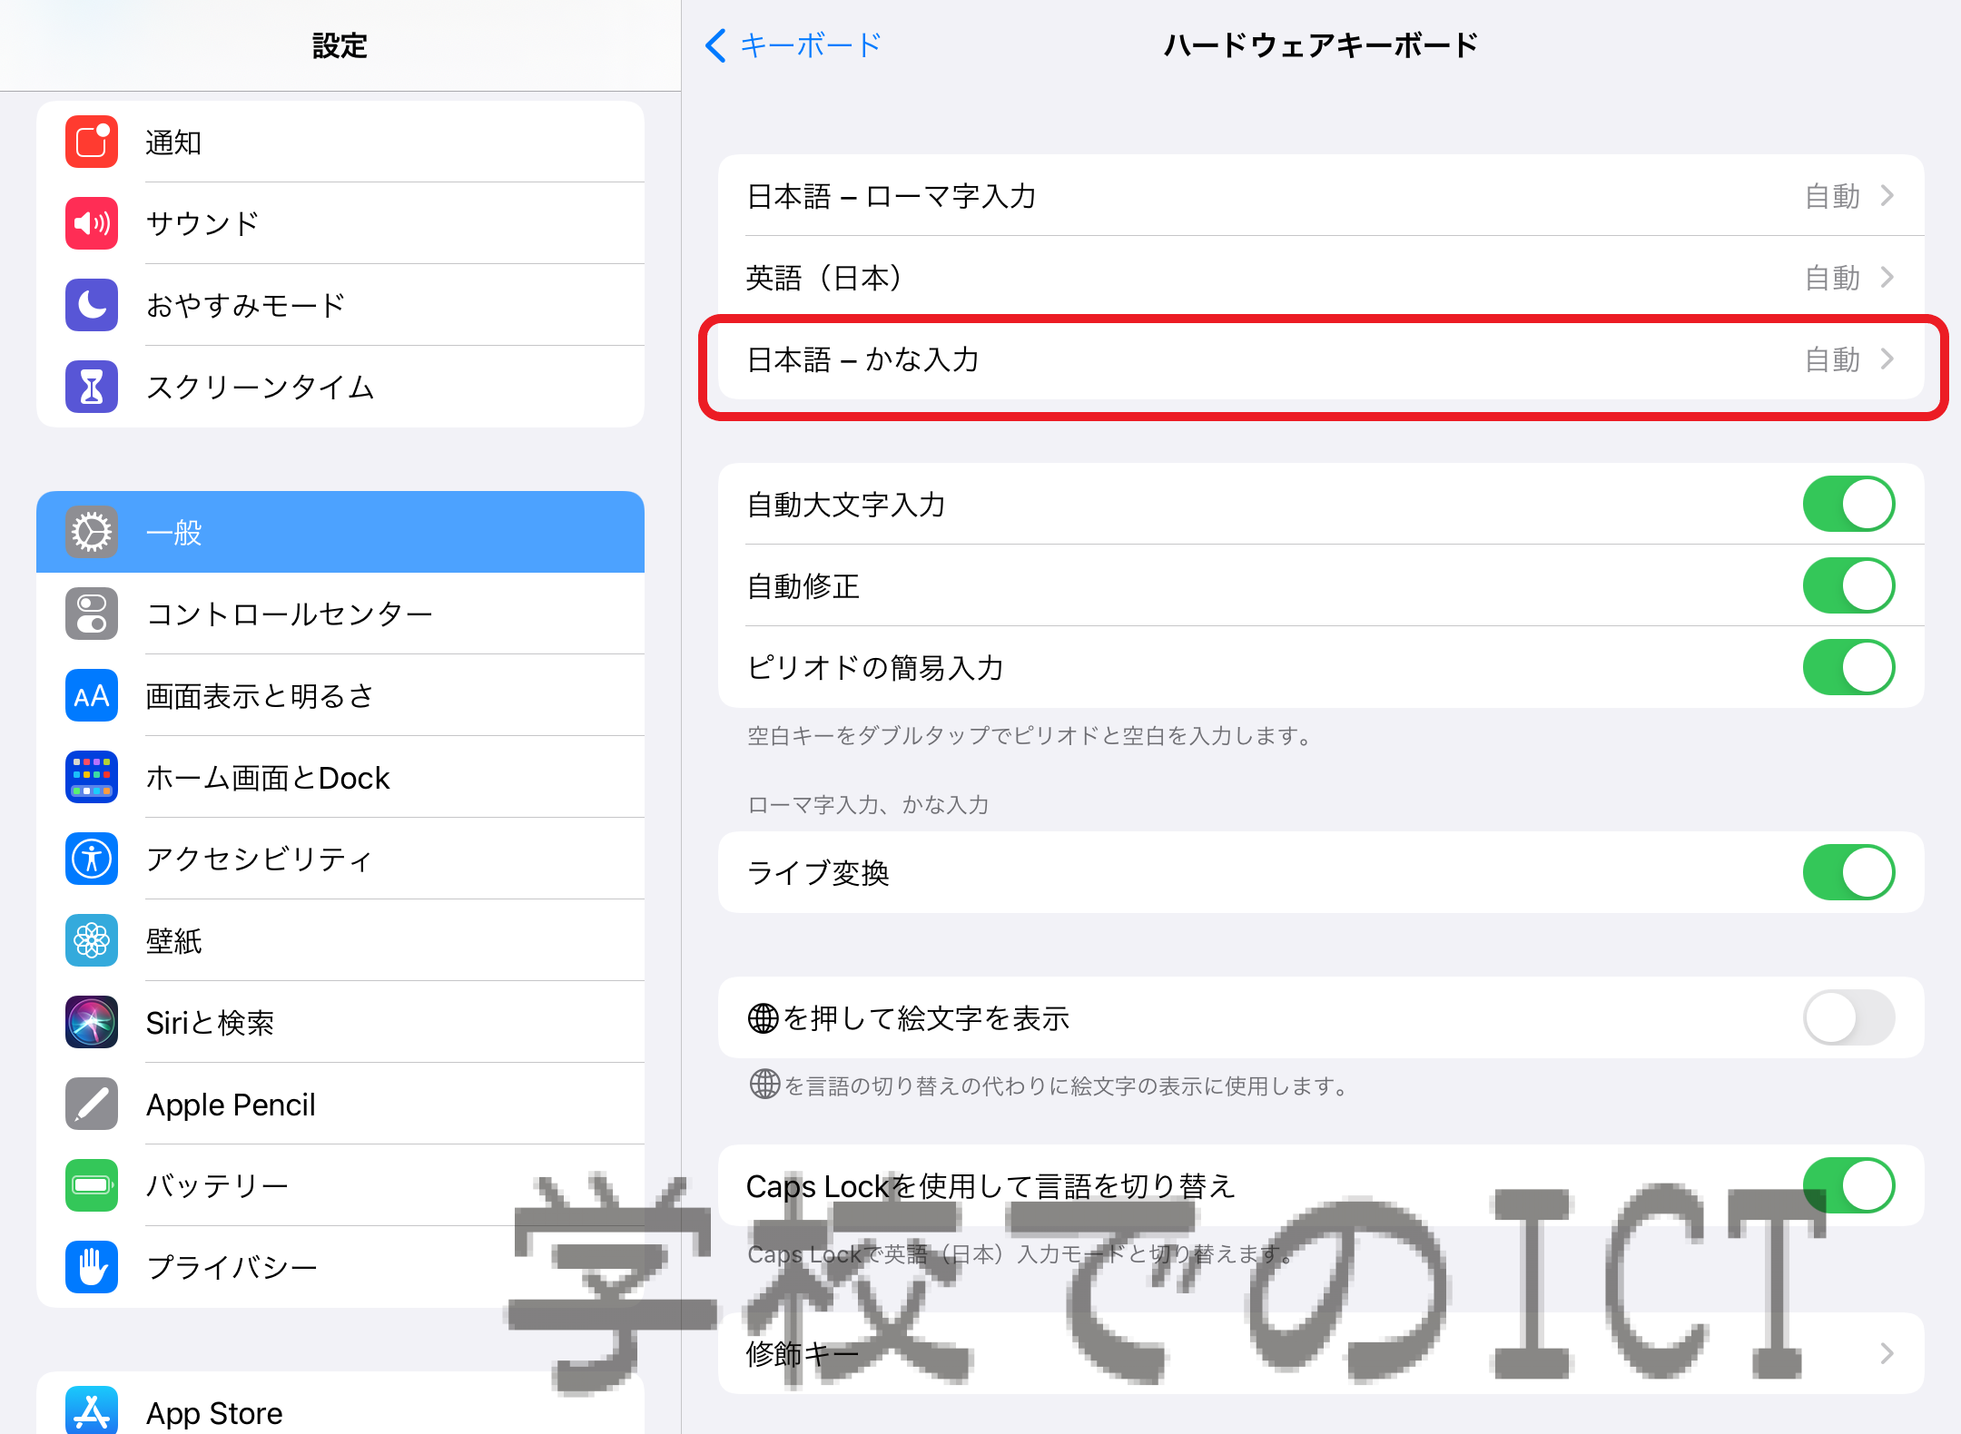The width and height of the screenshot is (1961, 1434).
Task: Tap the Wallpaper flower icon
Action: (x=92, y=940)
